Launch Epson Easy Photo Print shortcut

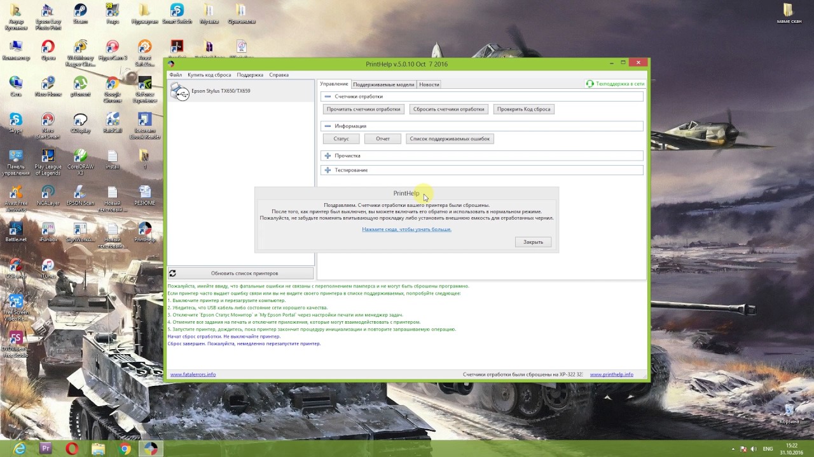click(x=48, y=17)
